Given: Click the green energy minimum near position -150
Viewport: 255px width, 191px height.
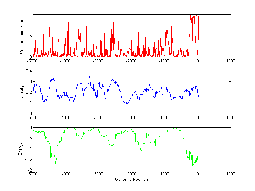Looking at the screenshot, I should tap(193, 167).
